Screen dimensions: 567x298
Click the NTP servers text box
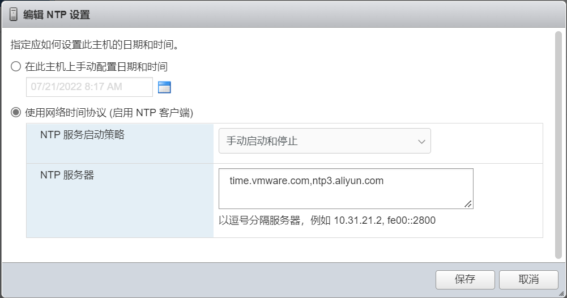tap(346, 189)
